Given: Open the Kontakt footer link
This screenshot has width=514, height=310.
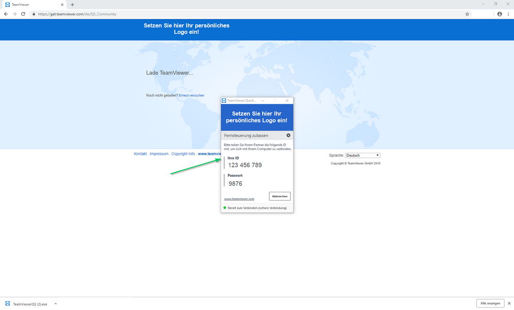Looking at the screenshot, I should pyautogui.click(x=140, y=154).
